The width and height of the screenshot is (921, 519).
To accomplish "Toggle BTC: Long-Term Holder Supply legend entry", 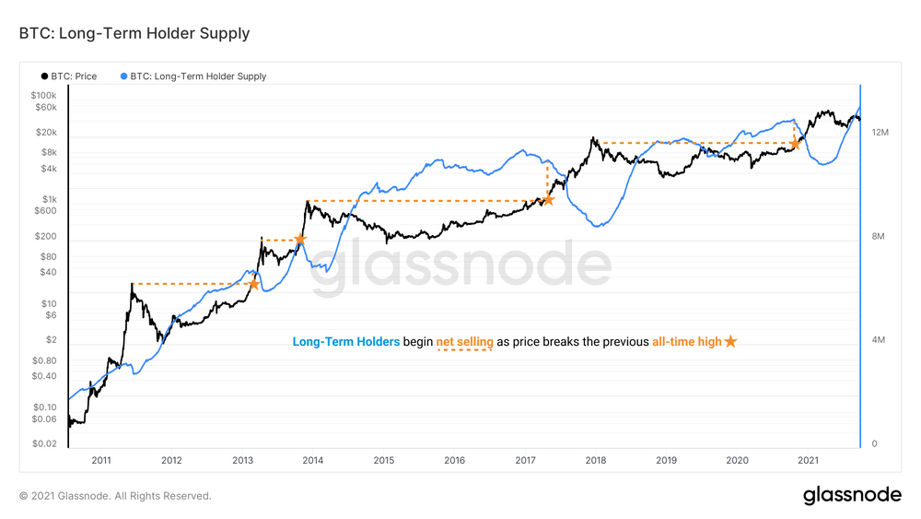I will click(x=193, y=77).
